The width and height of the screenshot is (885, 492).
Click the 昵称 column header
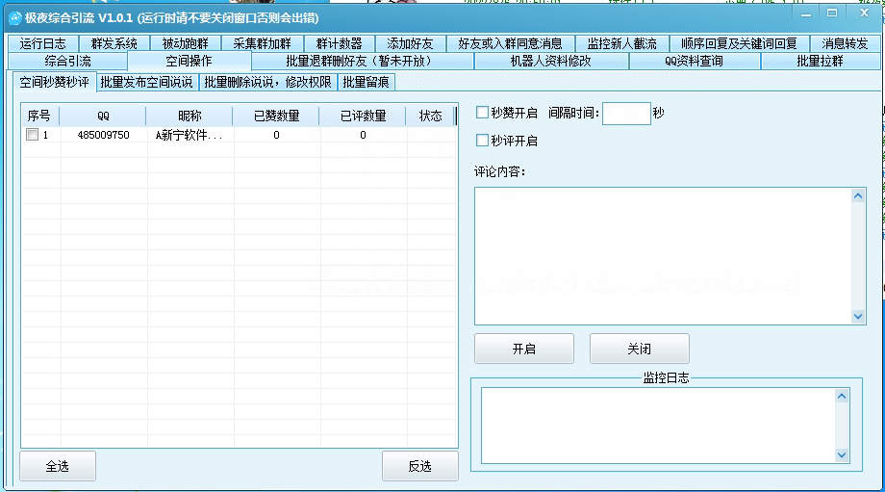(x=190, y=116)
